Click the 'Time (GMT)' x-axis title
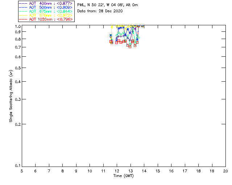Image resolution: width=232 pixels, height=185 pixels. 123,176
